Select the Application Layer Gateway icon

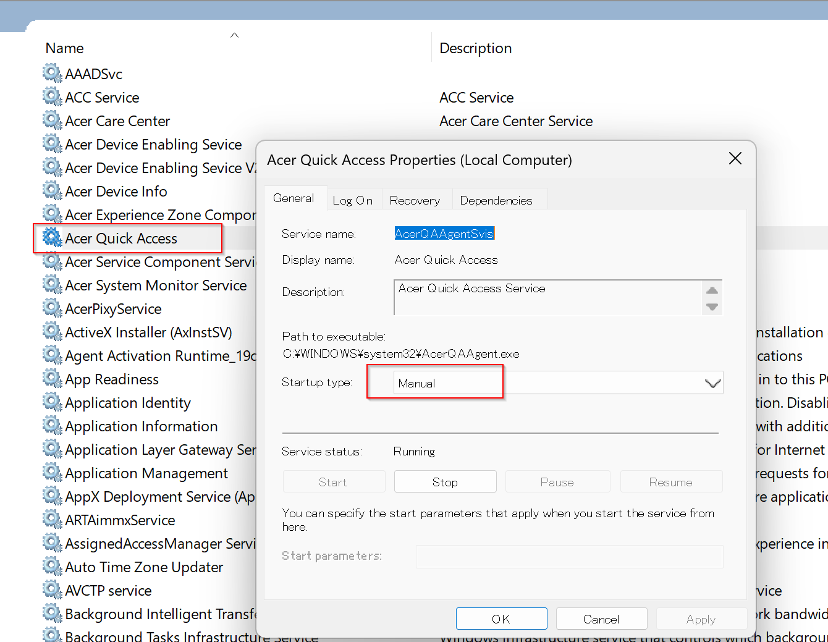[x=53, y=449]
